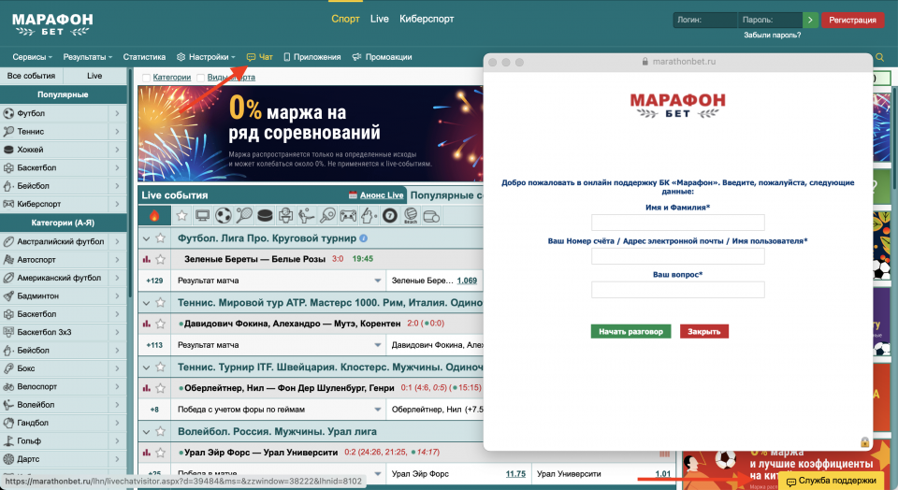
Task: Click the 11.75 odds for Урал Эйр Форс
Action: click(x=515, y=474)
